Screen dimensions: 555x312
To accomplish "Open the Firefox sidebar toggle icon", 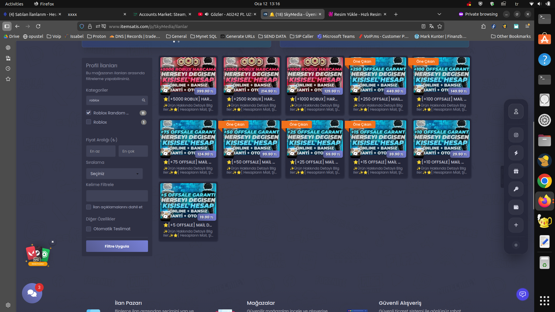I will click(x=7, y=26).
